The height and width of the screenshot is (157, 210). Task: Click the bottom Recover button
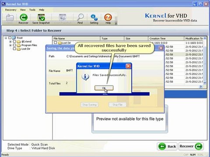pyautogui.click(x=191, y=147)
